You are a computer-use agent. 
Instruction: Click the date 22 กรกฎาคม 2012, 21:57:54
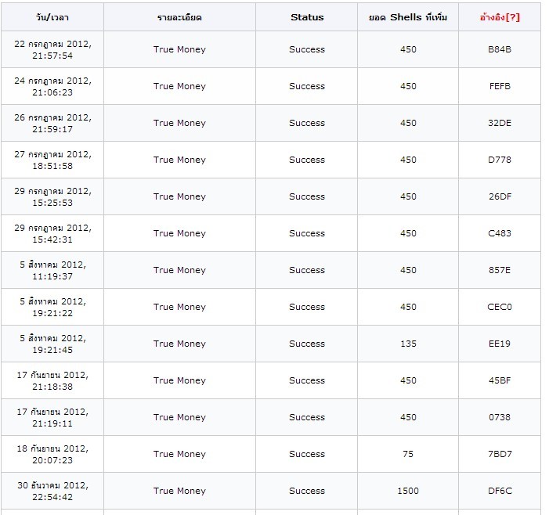(53, 49)
